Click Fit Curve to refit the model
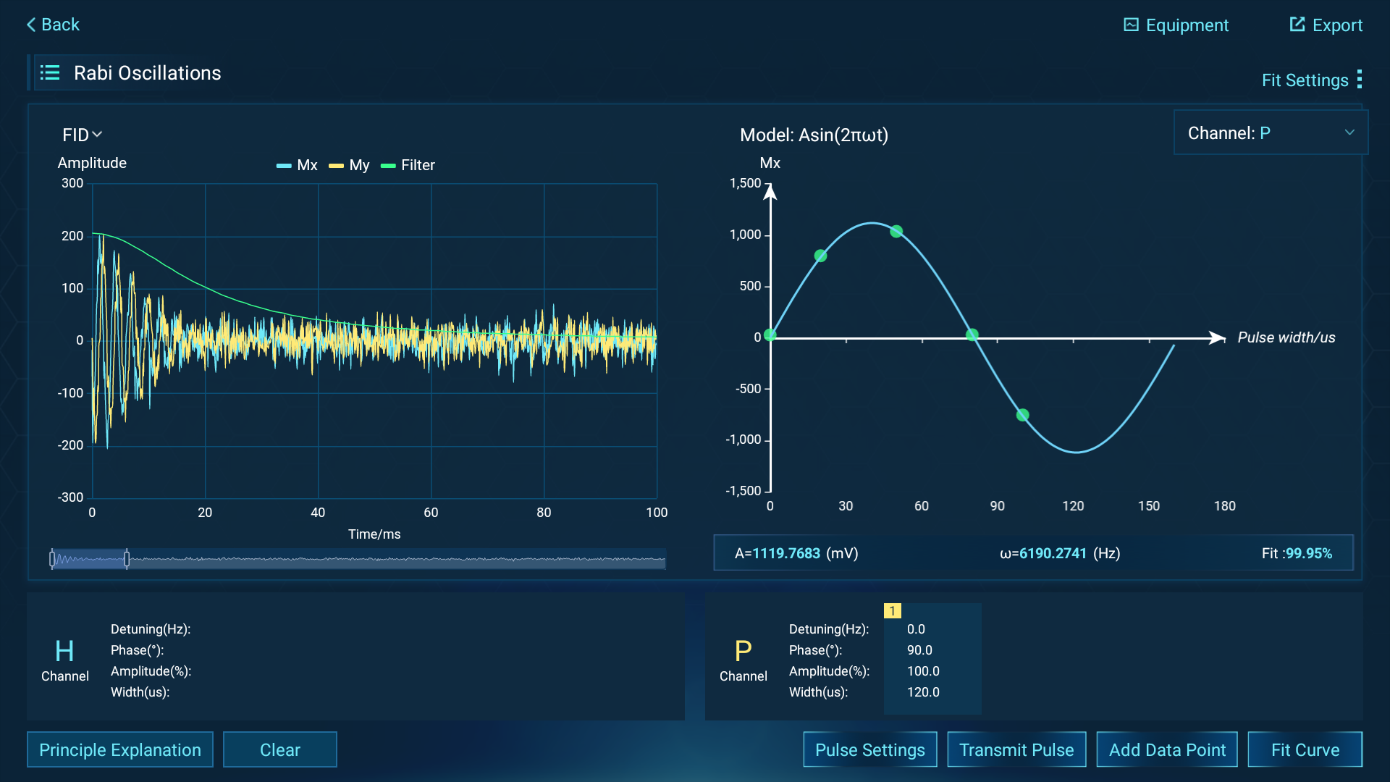Image resolution: width=1390 pixels, height=782 pixels. click(x=1305, y=749)
